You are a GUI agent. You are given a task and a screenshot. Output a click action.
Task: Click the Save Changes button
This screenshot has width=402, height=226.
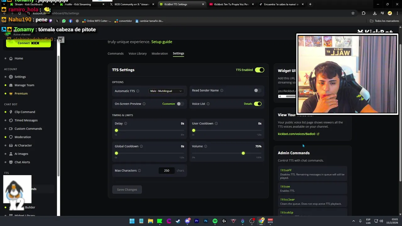(x=127, y=190)
